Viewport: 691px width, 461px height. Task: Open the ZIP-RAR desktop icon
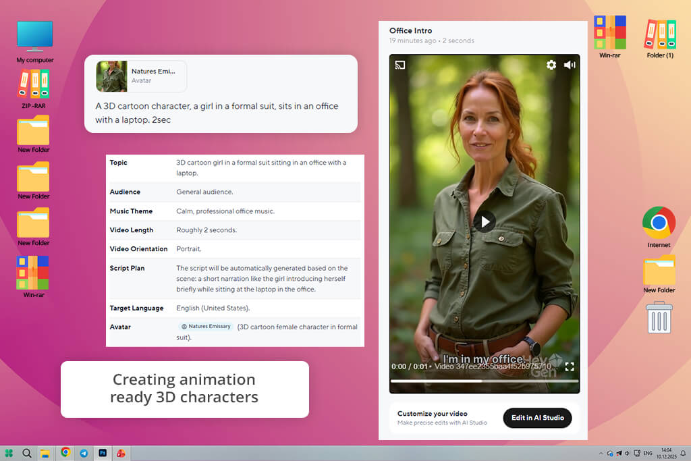[x=34, y=89]
